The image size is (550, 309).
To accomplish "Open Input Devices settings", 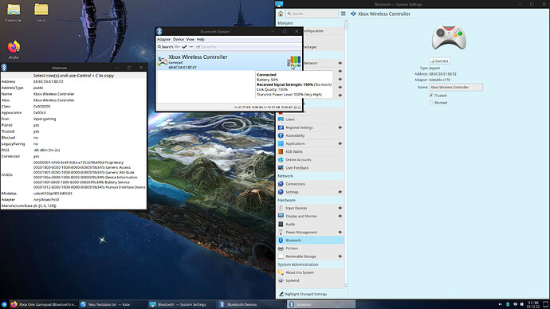I will coord(310,208).
